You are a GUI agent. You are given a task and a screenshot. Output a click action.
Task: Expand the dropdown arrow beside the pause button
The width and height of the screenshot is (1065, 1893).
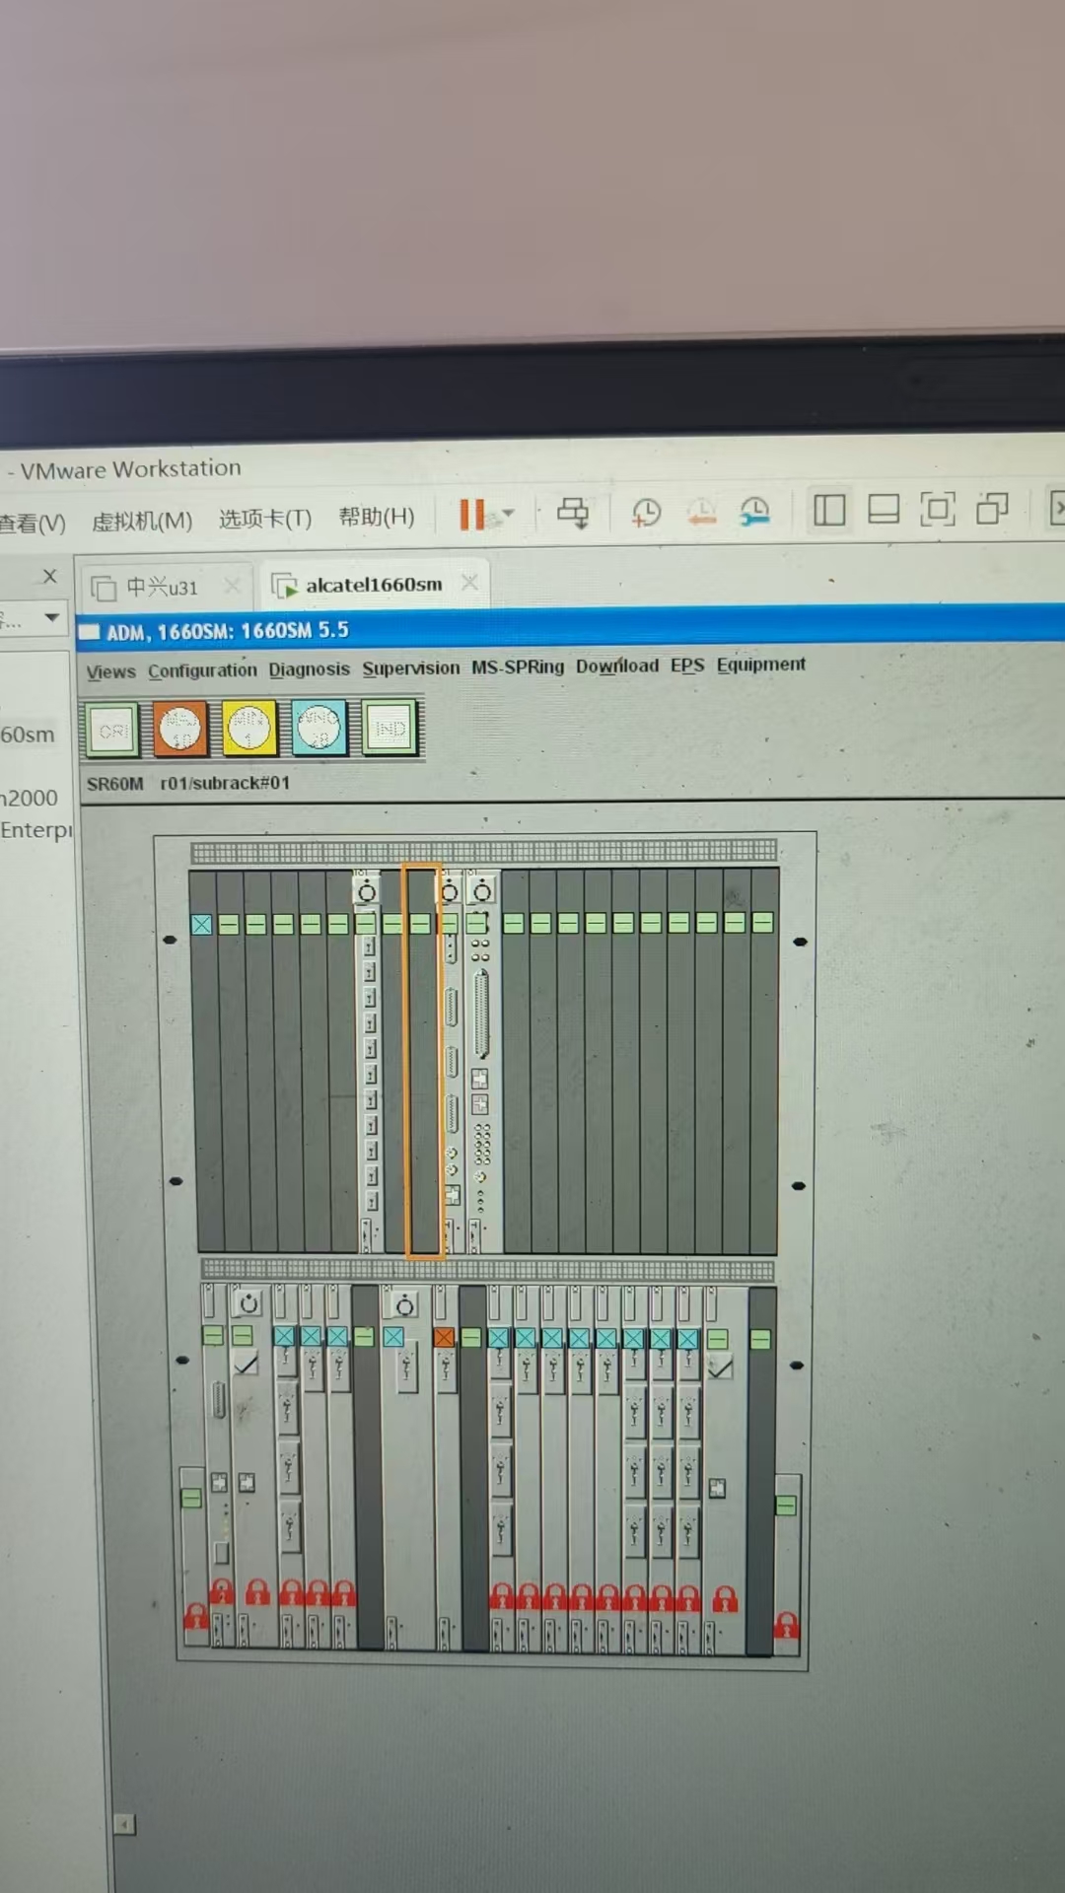[509, 514]
